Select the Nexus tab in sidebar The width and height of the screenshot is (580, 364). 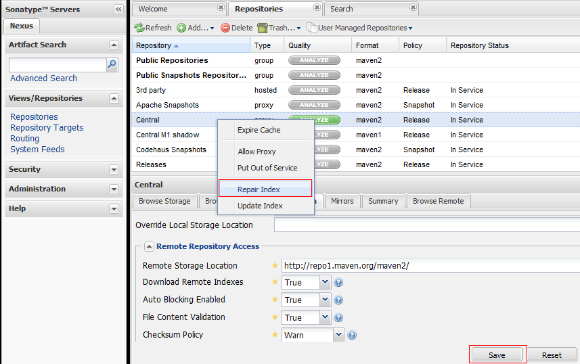click(x=22, y=26)
